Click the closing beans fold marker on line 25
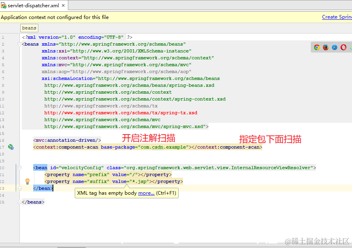The width and height of the screenshot is (352, 248). [x=19, y=202]
